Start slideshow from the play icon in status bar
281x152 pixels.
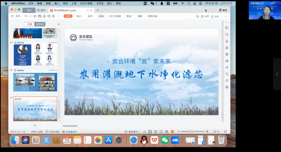click(172, 131)
